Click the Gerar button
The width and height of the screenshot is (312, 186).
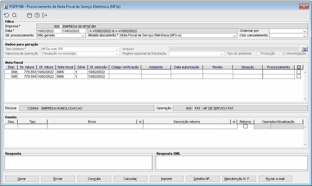pyautogui.click(x=22, y=179)
